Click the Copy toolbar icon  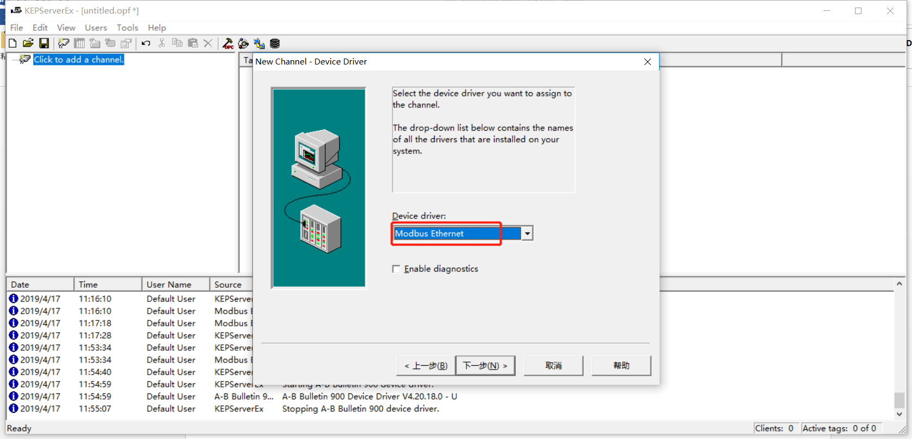click(177, 43)
